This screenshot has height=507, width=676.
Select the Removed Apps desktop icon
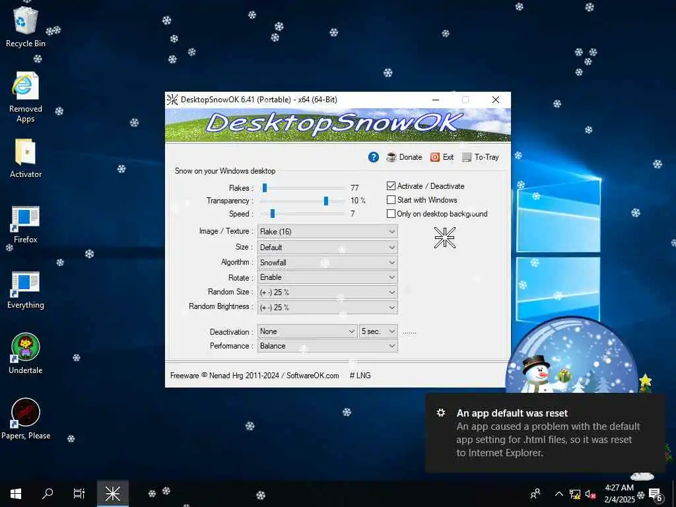pyautogui.click(x=26, y=98)
